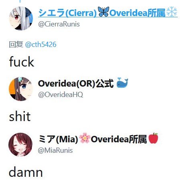Select the tweet text "fuck"
Viewport: 185px width, 186px height.
22,62
